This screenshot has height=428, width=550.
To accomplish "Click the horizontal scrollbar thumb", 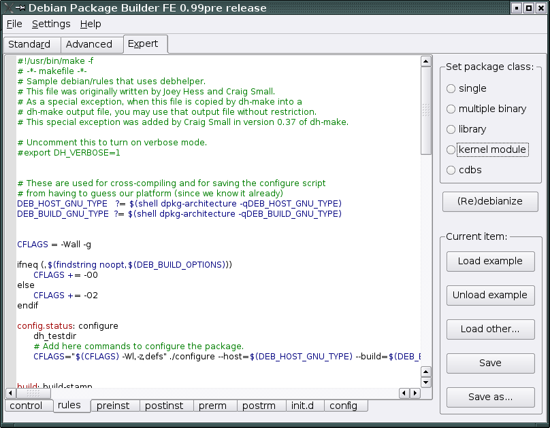I will click(x=33, y=393).
